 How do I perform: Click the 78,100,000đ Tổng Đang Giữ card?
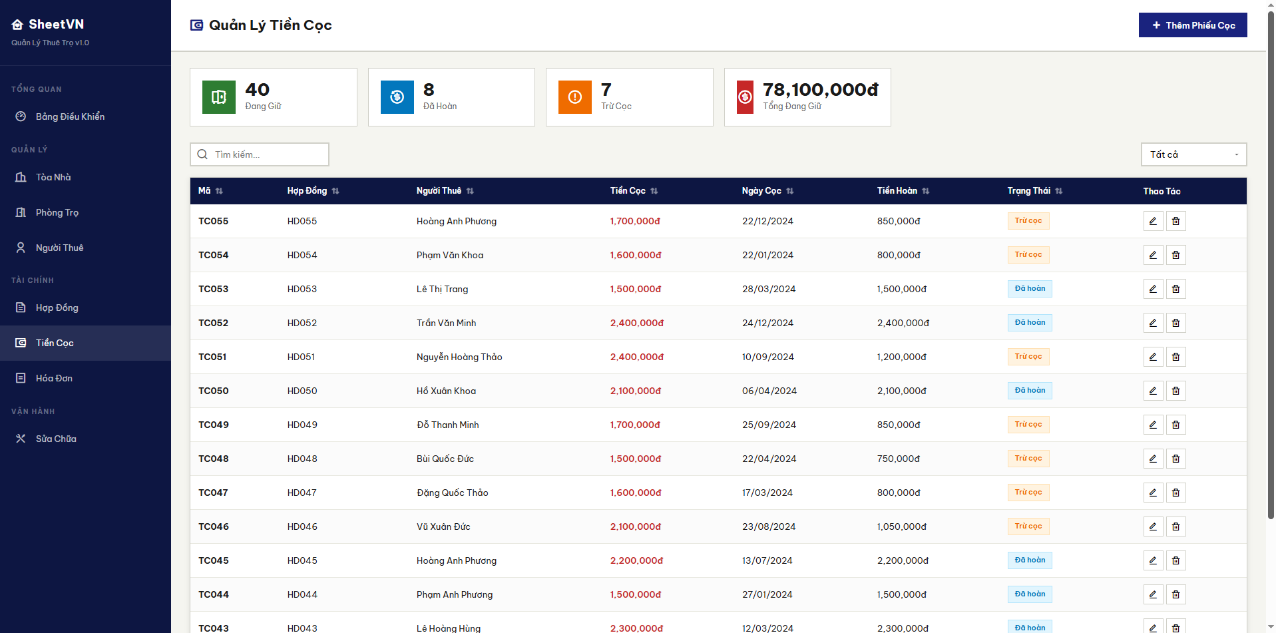click(x=807, y=97)
